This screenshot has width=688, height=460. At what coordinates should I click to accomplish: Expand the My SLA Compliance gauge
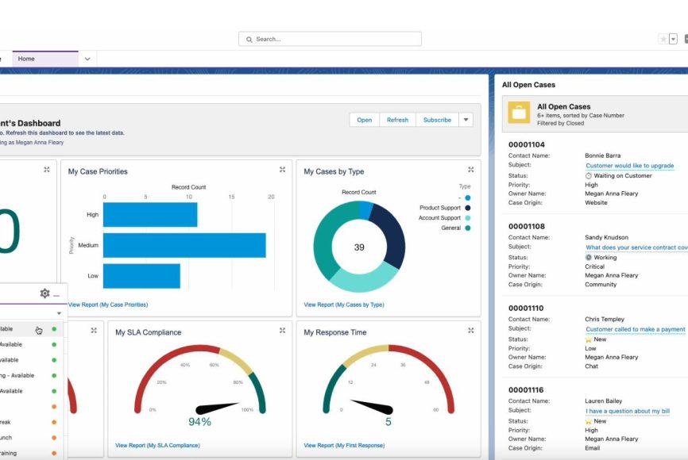pyautogui.click(x=282, y=331)
